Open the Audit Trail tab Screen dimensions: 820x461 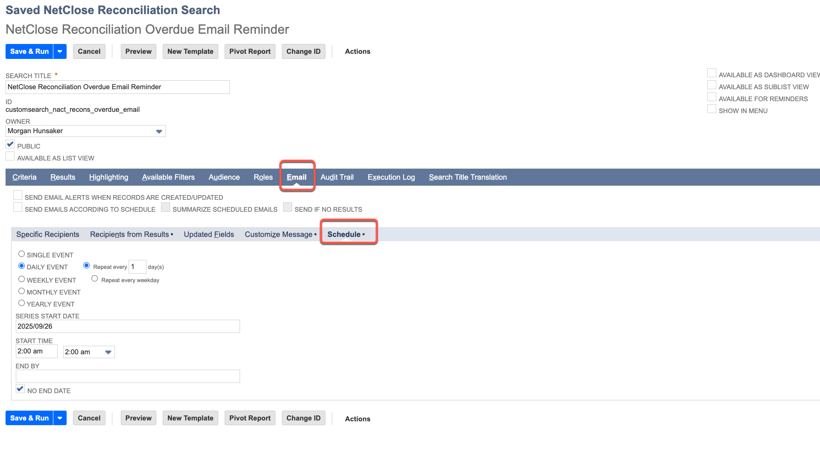337,177
